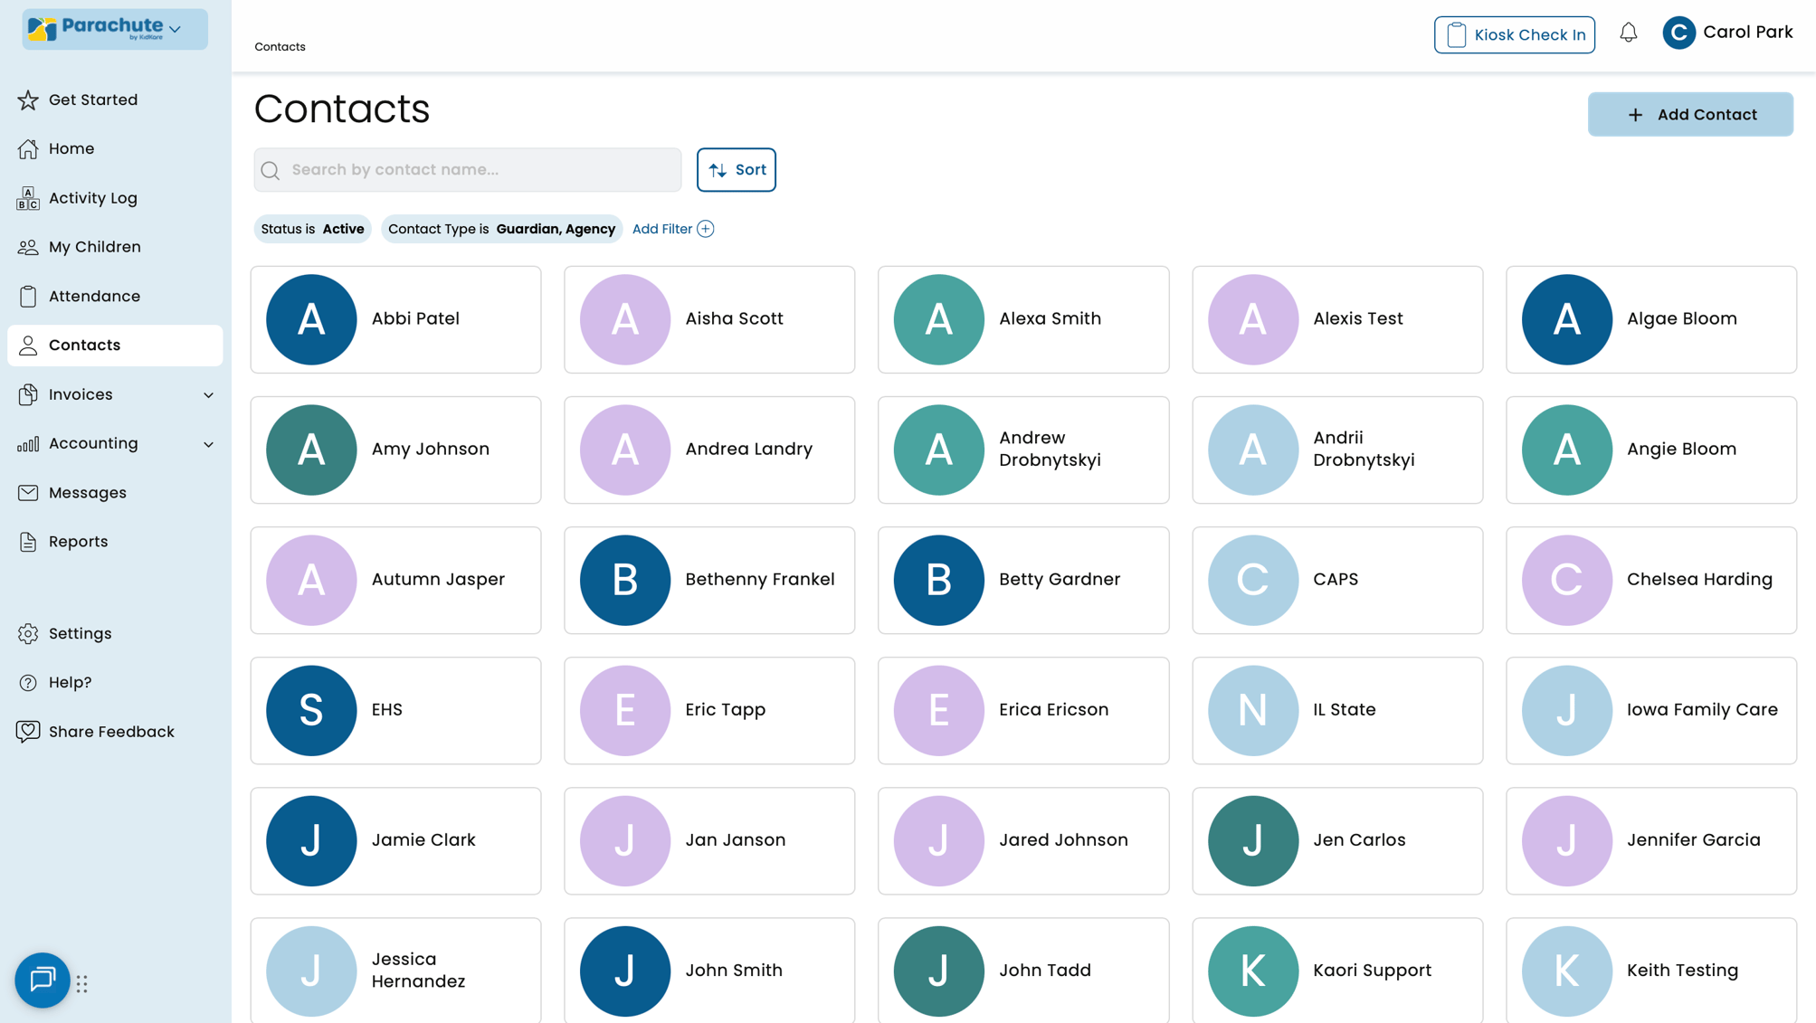The image size is (1816, 1023).
Task: Click the Attendance clipboard icon
Action: (28, 296)
